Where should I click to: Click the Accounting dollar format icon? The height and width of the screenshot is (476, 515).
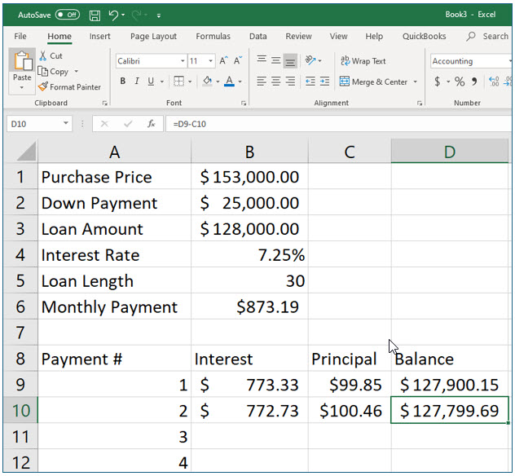pyautogui.click(x=437, y=82)
